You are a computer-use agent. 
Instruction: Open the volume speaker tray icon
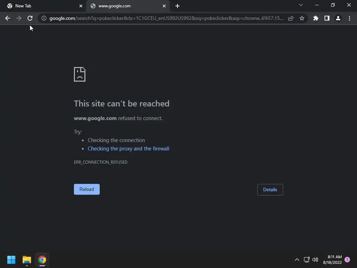(x=315, y=260)
